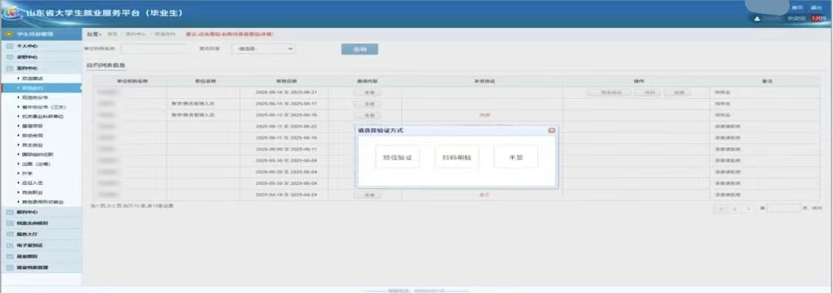This screenshot has width=833, height=293.
Task: Click red link in the 2025-04-19 row
Action: click(x=484, y=195)
